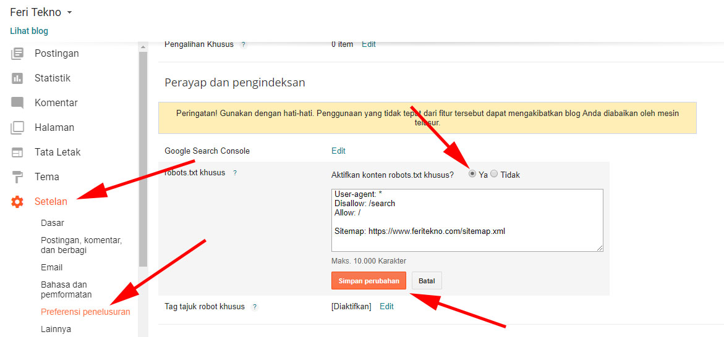Image resolution: width=724 pixels, height=337 pixels.
Task: Click the Komentar speech bubble icon
Action: point(17,103)
